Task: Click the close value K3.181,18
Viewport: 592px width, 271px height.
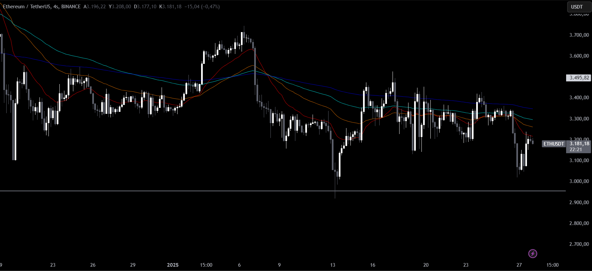Action: coord(170,7)
